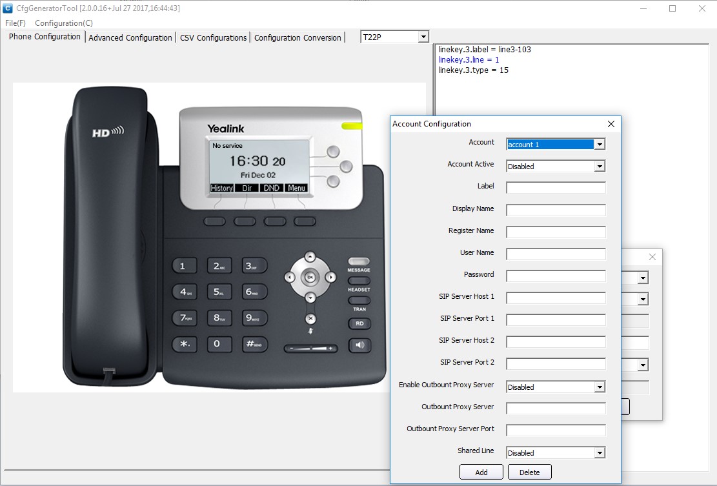Switch to the Configuration Conversion tab

pos(298,37)
